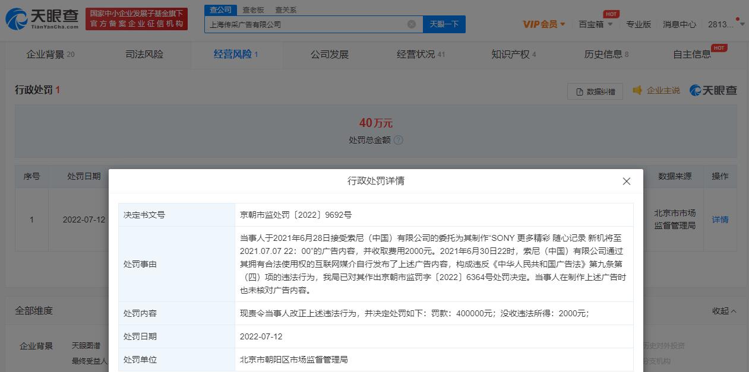This screenshot has height=372, width=749.
Task: Switch to 知识产权 tab
Action: (514, 55)
